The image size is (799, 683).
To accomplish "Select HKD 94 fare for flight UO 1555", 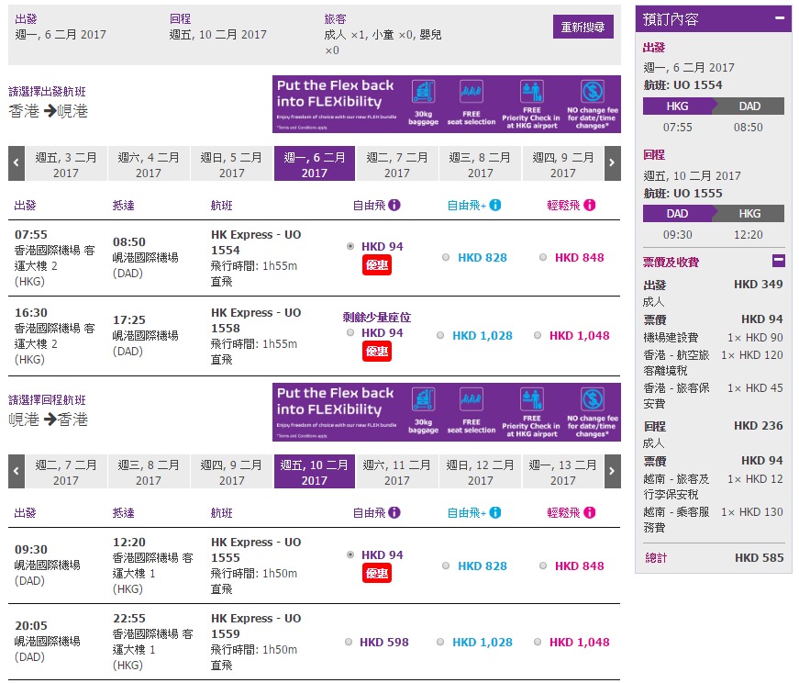I will 350,554.
